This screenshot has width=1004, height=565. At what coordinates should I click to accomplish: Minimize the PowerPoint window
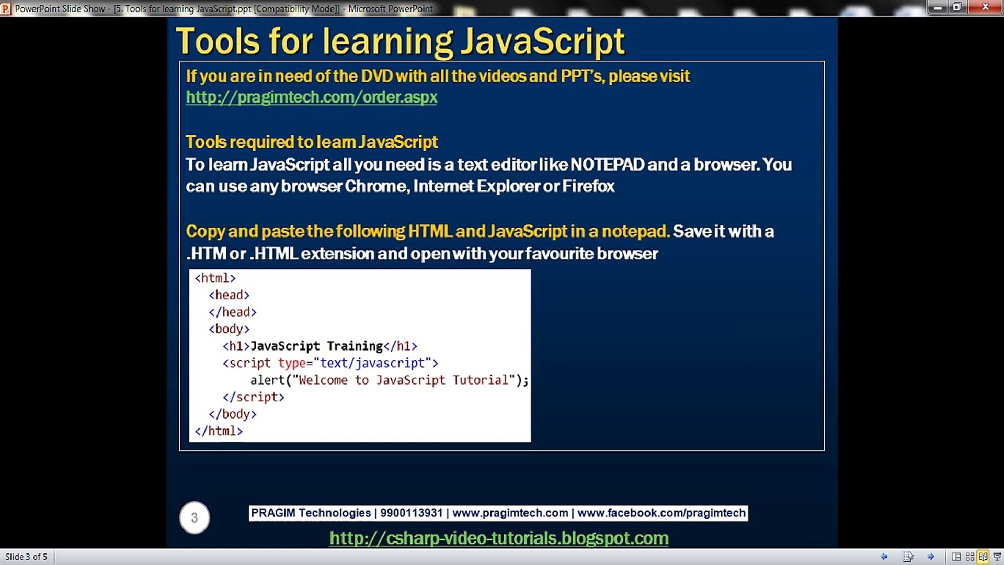point(938,7)
